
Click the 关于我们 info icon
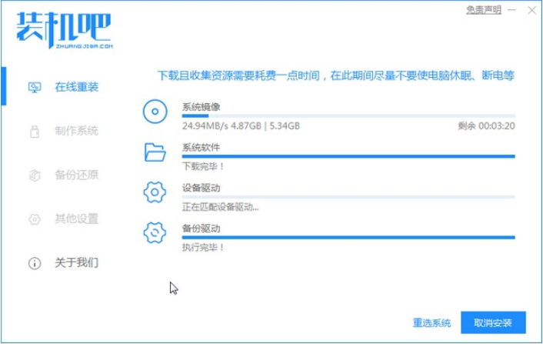34,263
